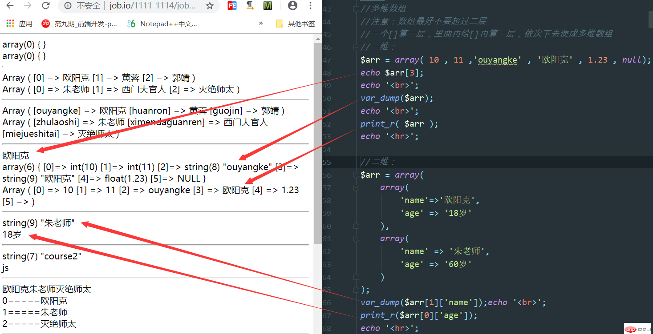Click the page scrollbar up arrow
Screen dimensions: 653x334
318,39
